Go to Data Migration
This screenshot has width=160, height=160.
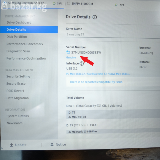tap(18, 98)
